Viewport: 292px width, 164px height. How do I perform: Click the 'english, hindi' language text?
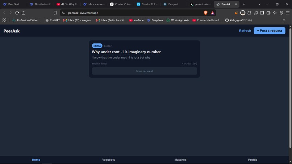(x=99, y=64)
